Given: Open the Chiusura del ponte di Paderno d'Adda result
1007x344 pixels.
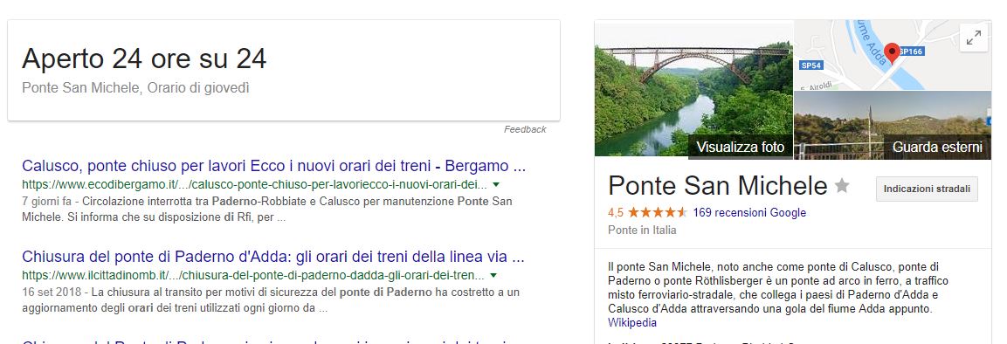Looking at the screenshot, I should coord(273,258).
